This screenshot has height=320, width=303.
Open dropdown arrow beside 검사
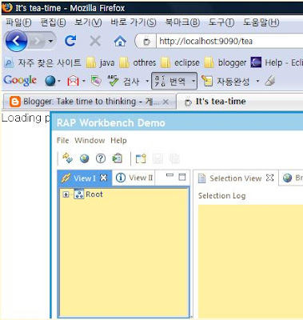147,81
